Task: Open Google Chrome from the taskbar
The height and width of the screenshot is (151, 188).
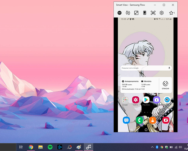Action: click(x=31, y=147)
